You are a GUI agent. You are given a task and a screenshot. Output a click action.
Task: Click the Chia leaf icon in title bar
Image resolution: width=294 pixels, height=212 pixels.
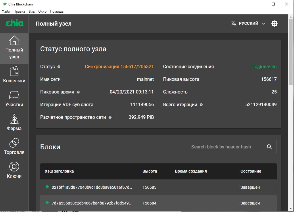pos(5,4)
